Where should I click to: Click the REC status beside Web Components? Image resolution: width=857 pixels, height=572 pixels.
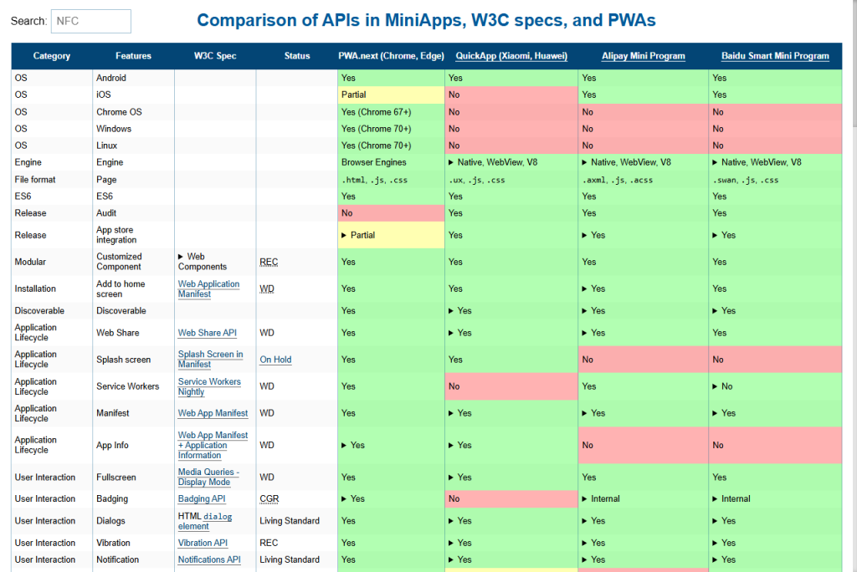click(268, 262)
